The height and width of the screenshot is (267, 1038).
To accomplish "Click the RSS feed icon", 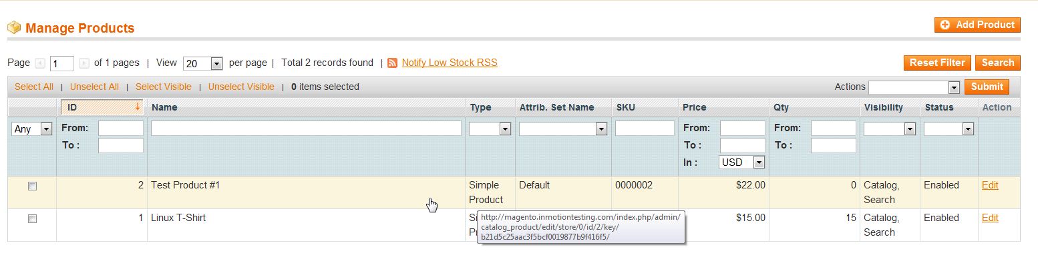I will 393,63.
